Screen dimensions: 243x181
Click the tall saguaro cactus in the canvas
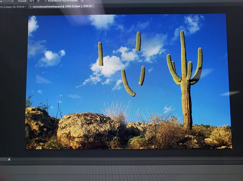(185, 80)
